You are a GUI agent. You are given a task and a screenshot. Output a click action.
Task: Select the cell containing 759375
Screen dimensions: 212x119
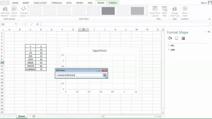[x=30, y=66]
